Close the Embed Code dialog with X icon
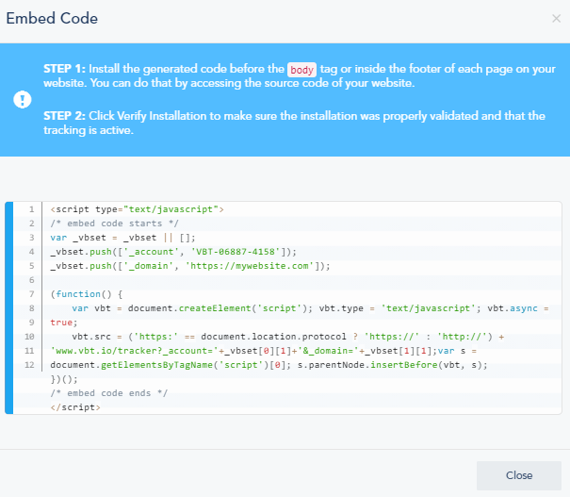This screenshot has height=497, width=570. click(556, 19)
